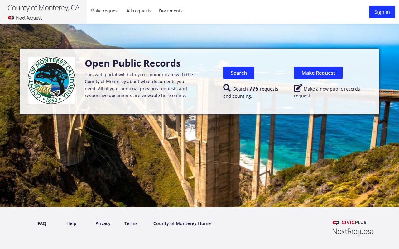399x249 pixels.
Task: Click the blue Search button
Action: pos(239,73)
